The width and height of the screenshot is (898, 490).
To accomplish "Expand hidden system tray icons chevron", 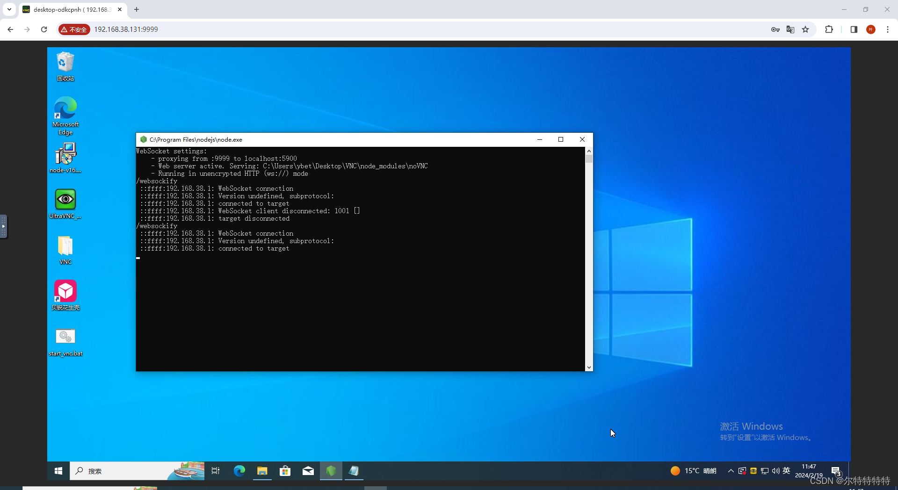I will 731,471.
